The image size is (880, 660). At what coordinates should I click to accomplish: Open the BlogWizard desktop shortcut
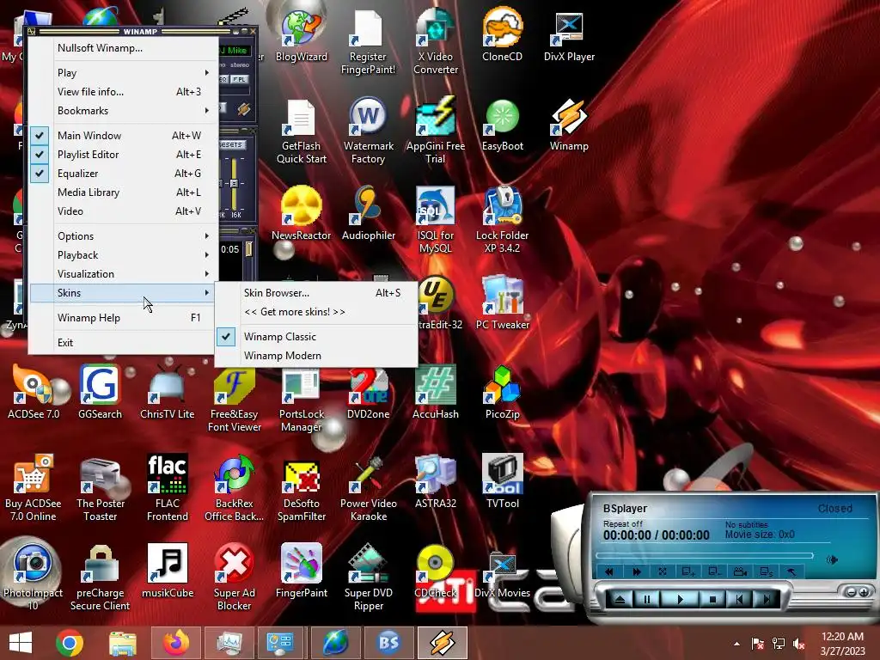point(302,34)
